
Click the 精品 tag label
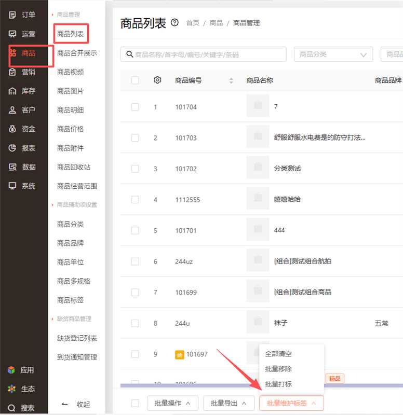[x=334, y=379]
